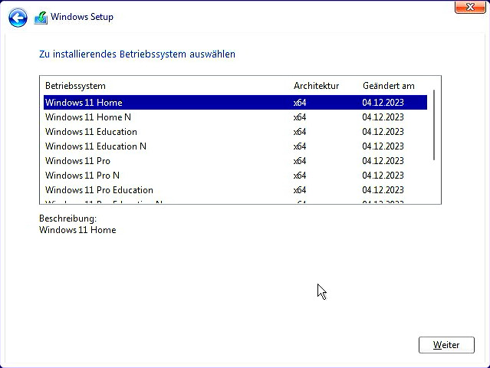The image size is (490, 368).
Task: Click the Betriebssystem column header
Action: point(75,86)
